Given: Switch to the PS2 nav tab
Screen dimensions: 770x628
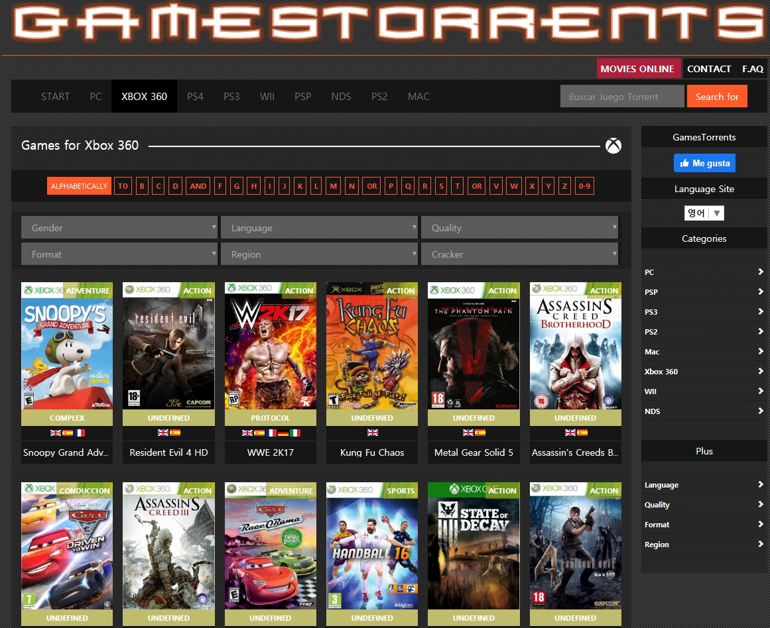Looking at the screenshot, I should click(379, 96).
